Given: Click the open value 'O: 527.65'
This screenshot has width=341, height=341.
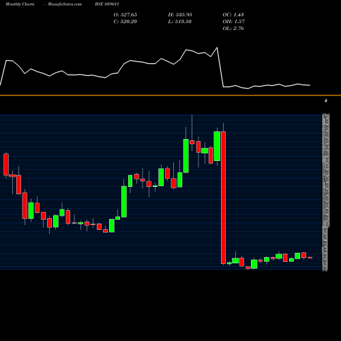Looking at the screenshot, I should pyautogui.click(x=125, y=14).
